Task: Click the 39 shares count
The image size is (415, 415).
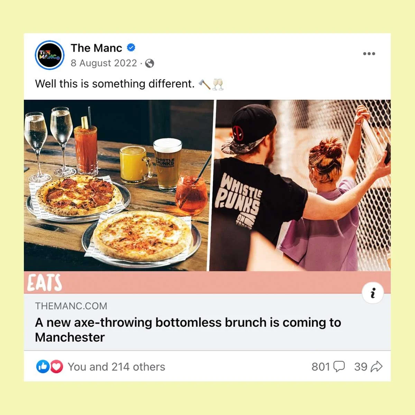Action: 361,367
